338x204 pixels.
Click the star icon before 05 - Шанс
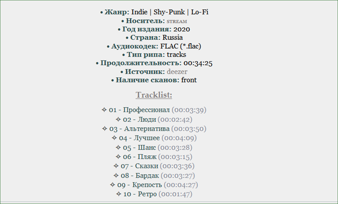point(118,147)
